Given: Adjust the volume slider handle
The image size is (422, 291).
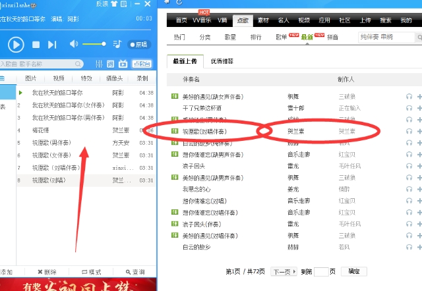Looking at the screenshot, I should coord(104,44).
